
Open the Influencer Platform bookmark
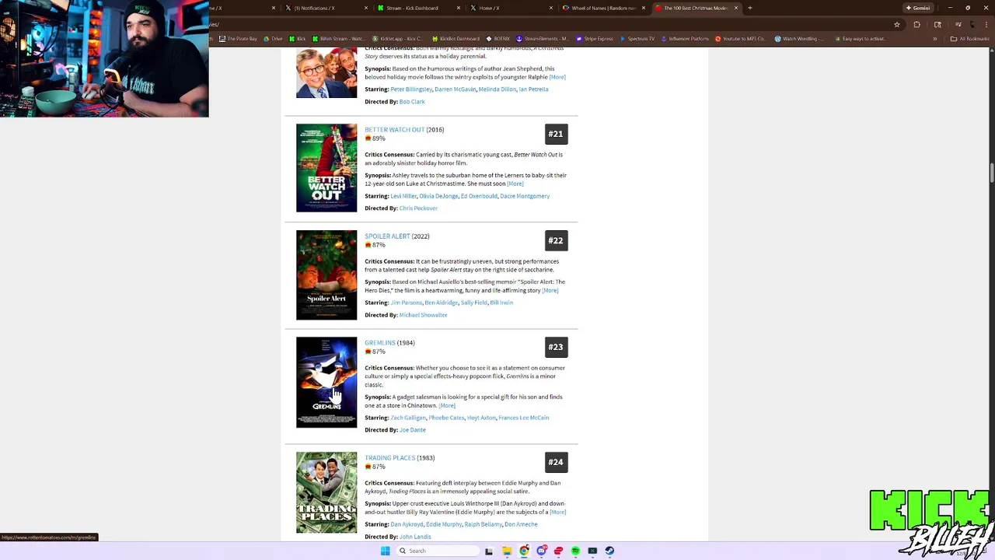coord(685,38)
